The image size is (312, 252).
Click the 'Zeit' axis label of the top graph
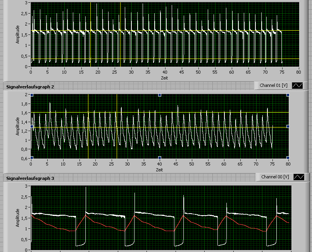(164, 78)
